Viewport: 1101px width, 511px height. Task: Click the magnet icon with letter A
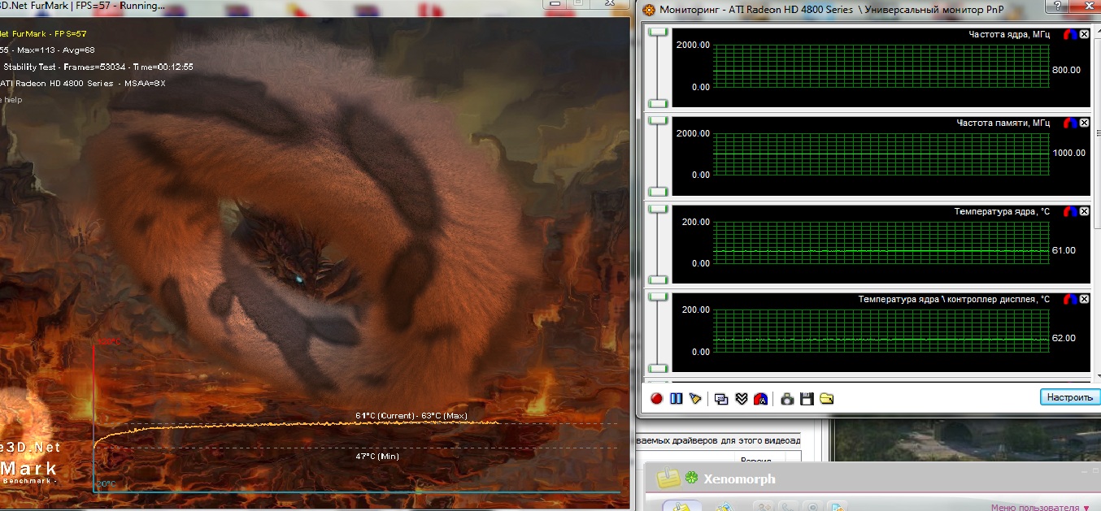(760, 399)
